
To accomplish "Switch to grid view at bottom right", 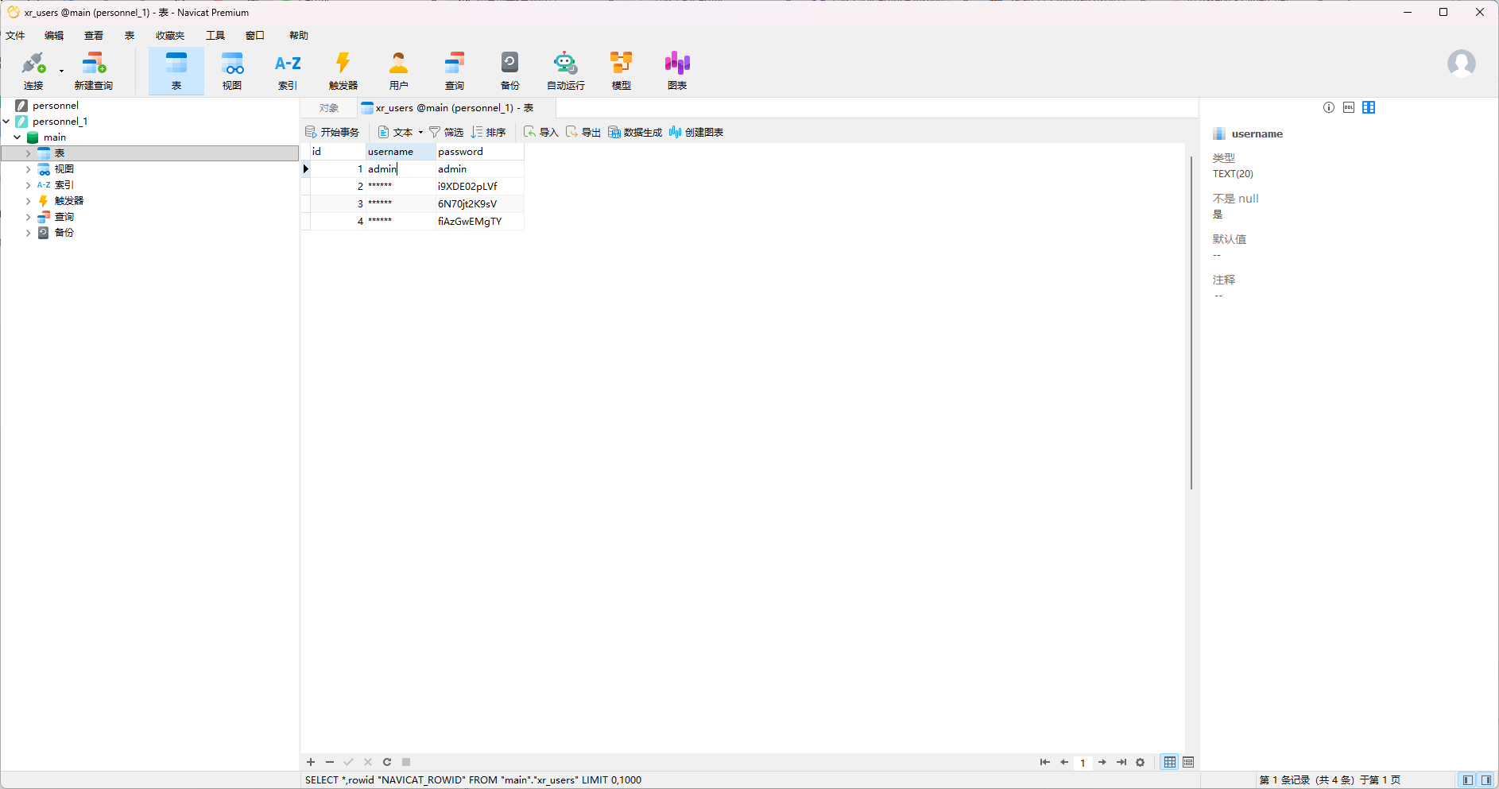I will coord(1169,762).
